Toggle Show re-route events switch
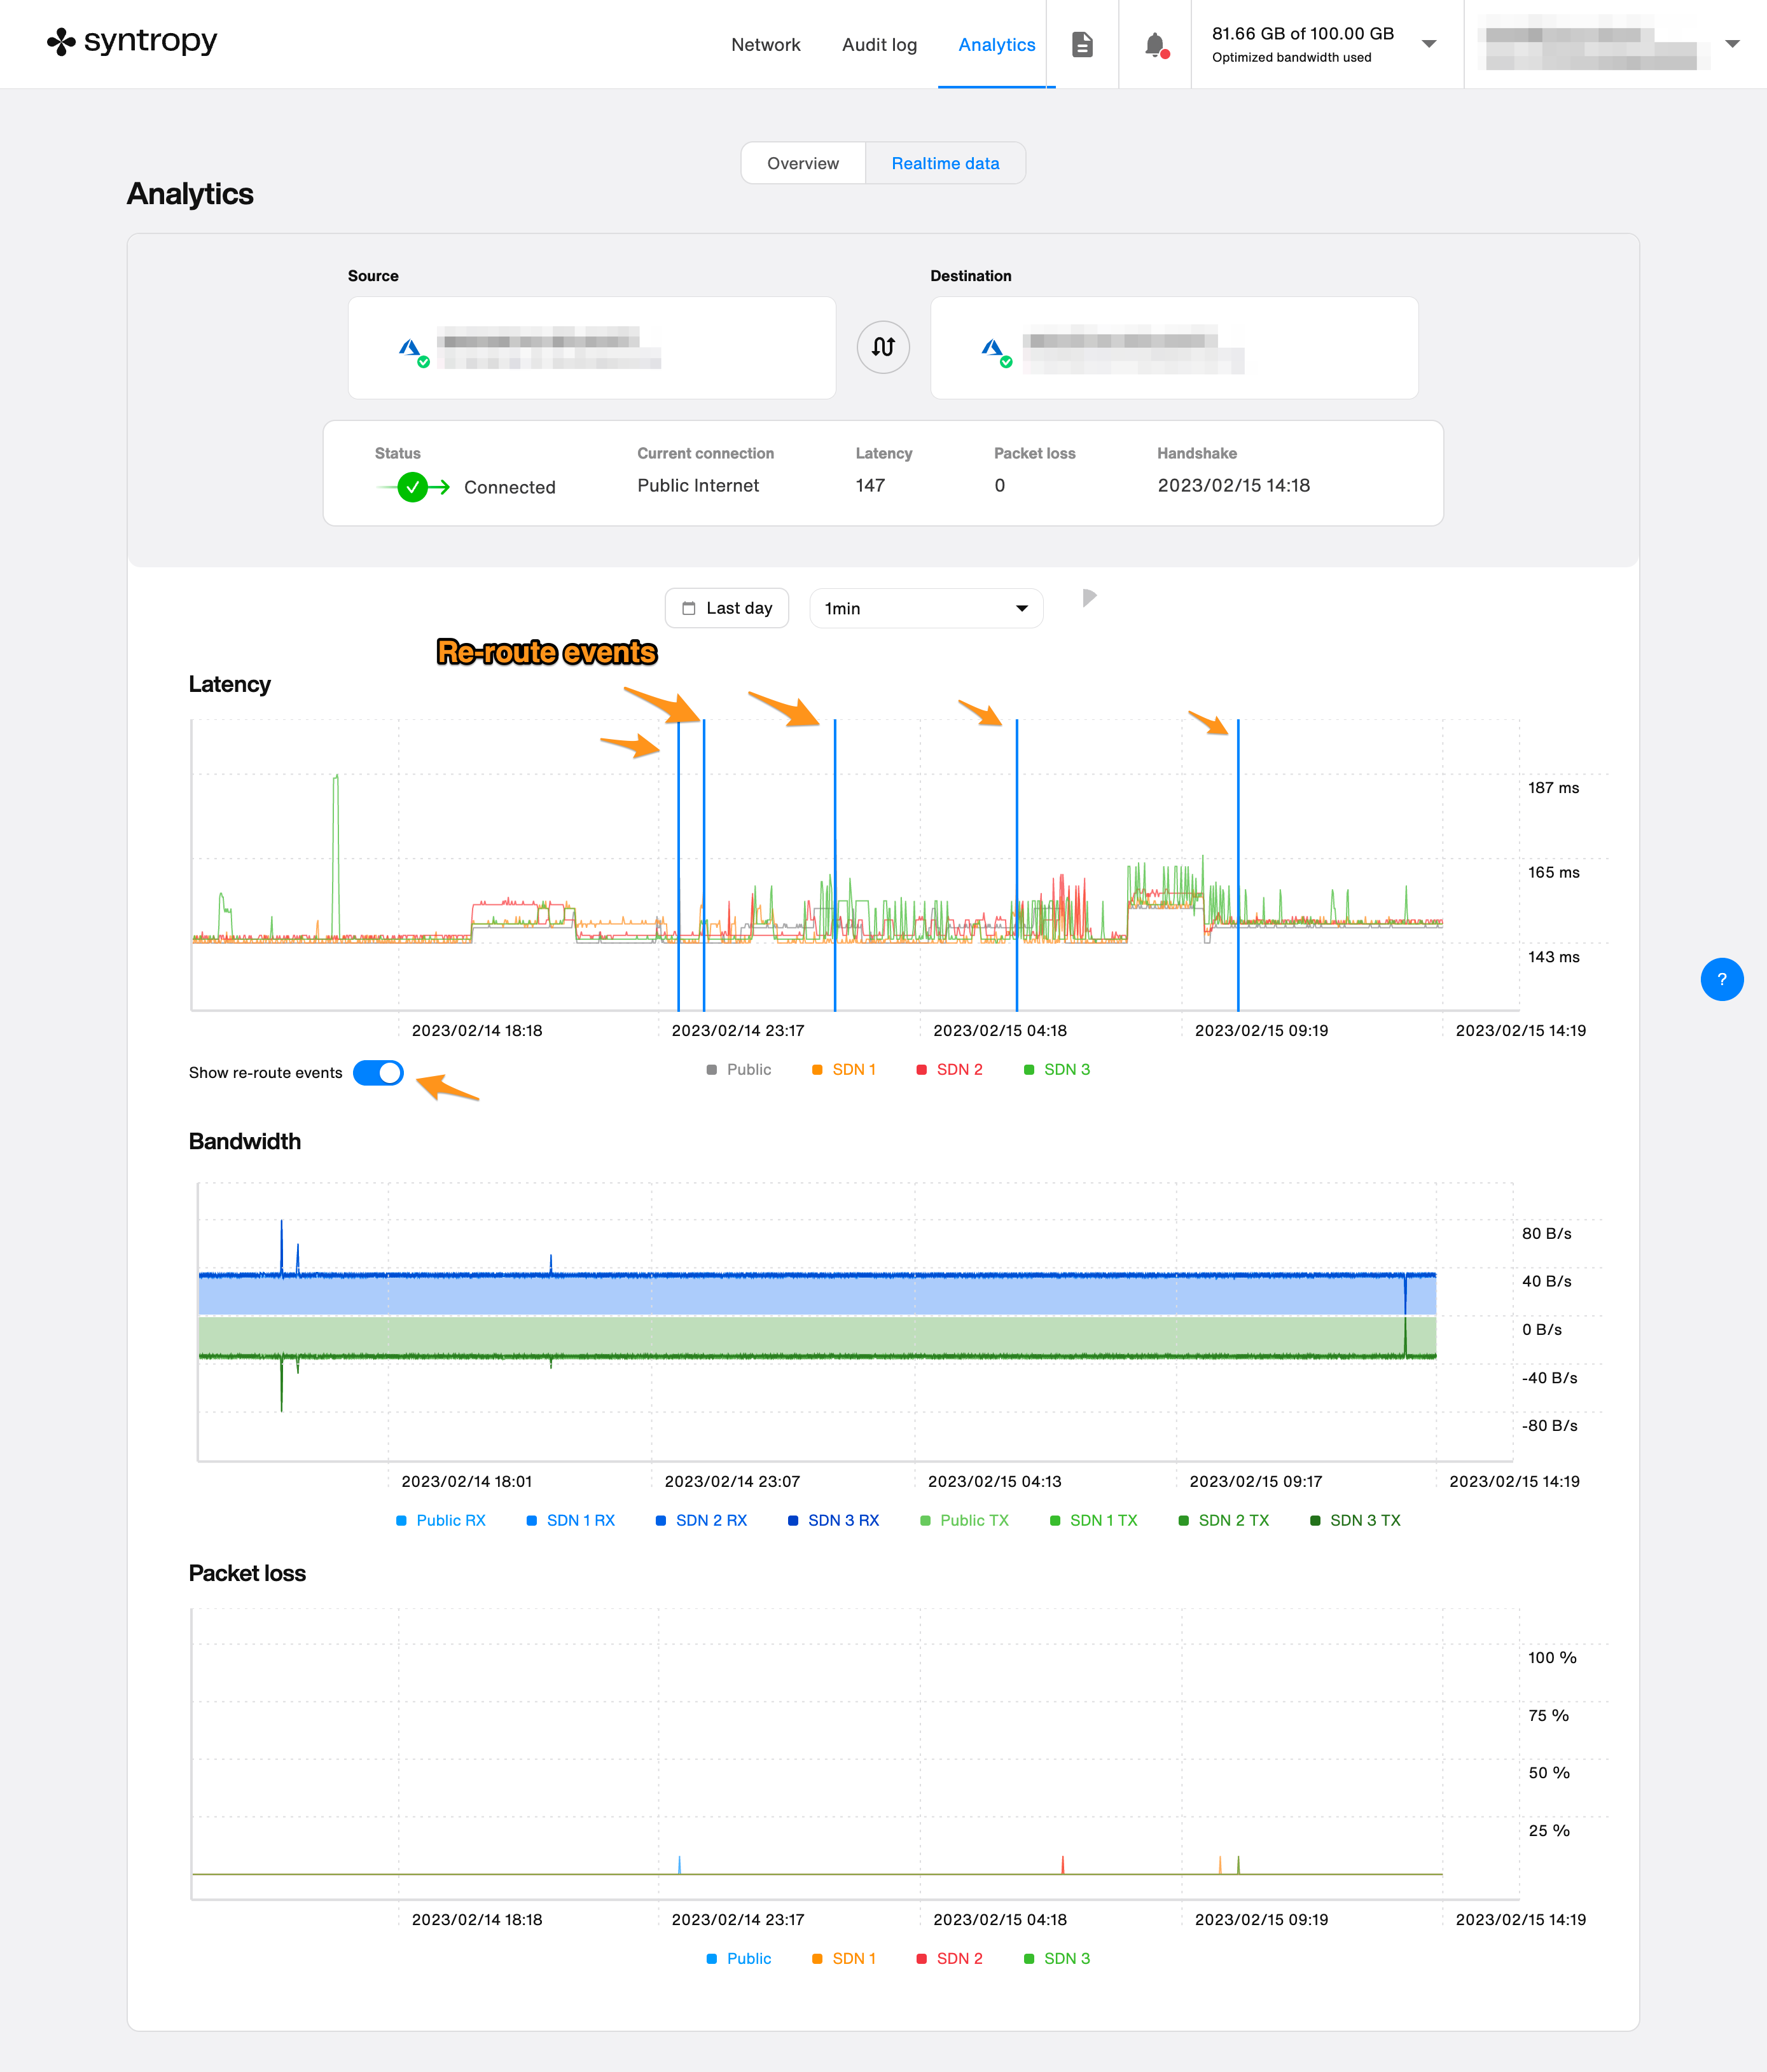Screen dimensions: 1767x2072 [x=378, y=1073]
